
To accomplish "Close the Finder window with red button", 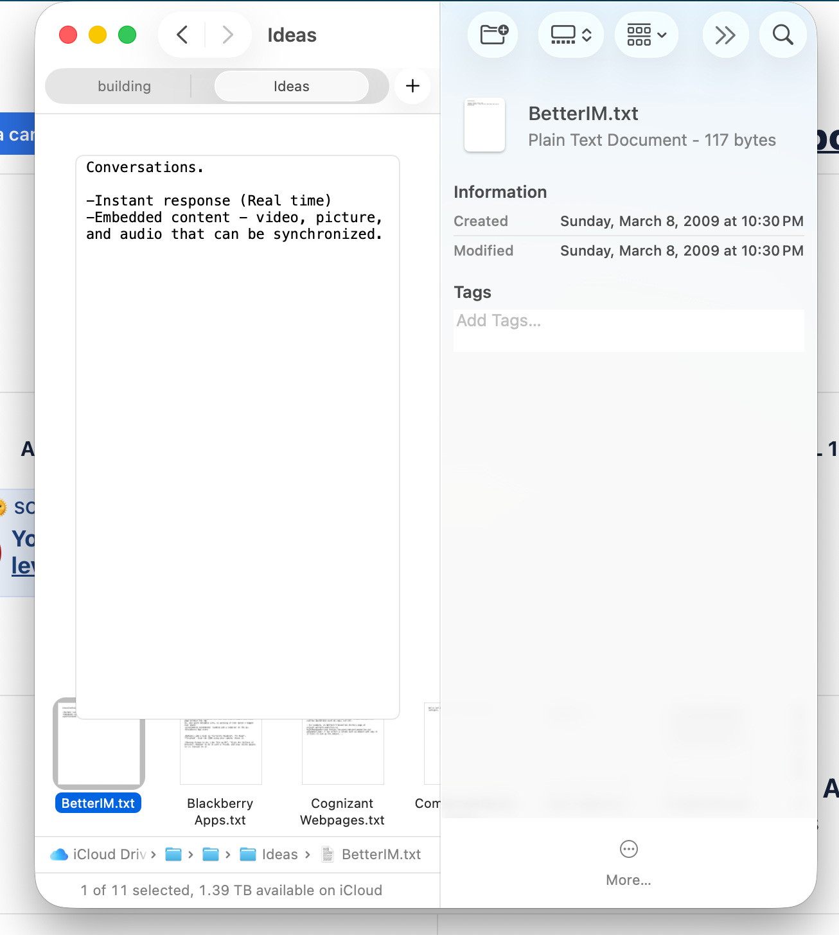I will (68, 35).
